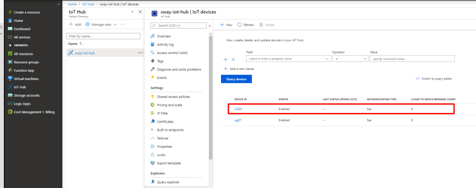
Task: Click the resource menu search box
Action: click(179, 26)
